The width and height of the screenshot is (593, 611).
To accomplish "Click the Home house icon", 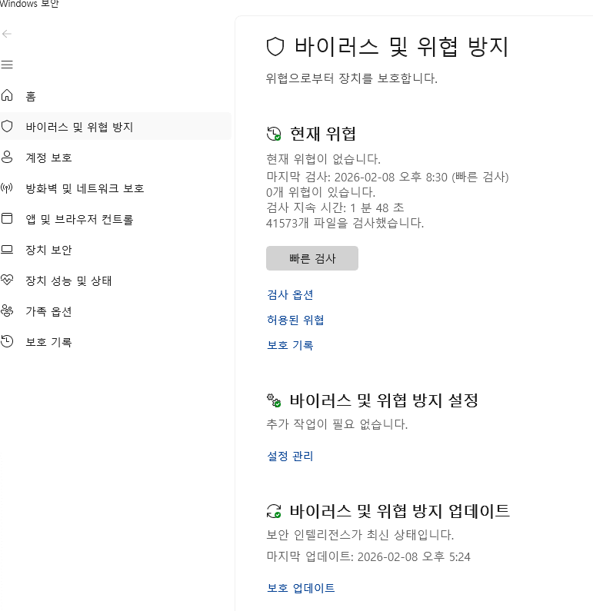I will [7, 96].
